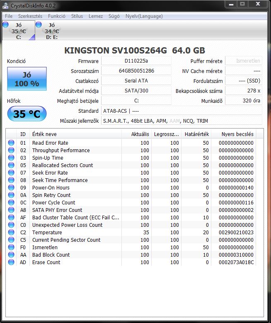Click the disk title KINGSTON SV100S264G 64.0 GB
Image resolution: width=271 pixels, height=323 pixels.
(135, 51)
